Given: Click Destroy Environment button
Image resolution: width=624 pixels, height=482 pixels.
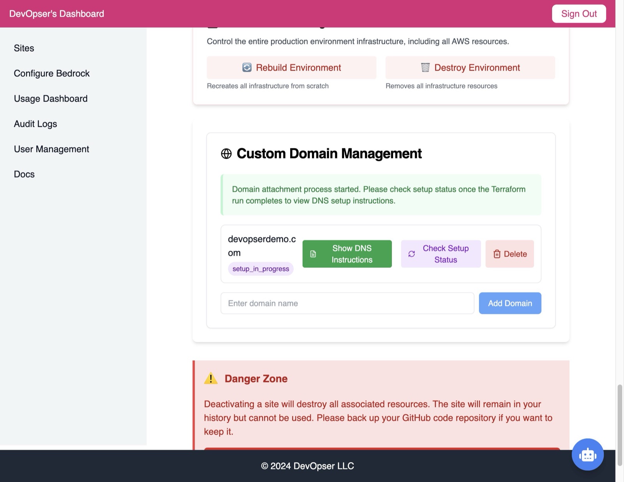Looking at the screenshot, I should (x=470, y=68).
